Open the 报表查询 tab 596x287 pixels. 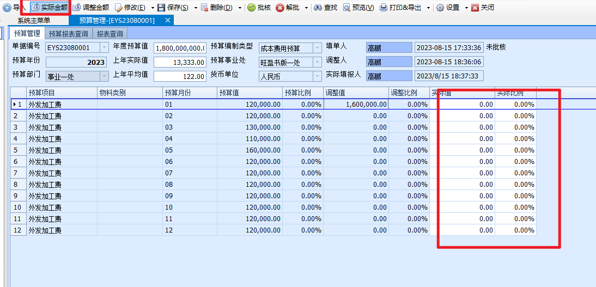coord(110,34)
